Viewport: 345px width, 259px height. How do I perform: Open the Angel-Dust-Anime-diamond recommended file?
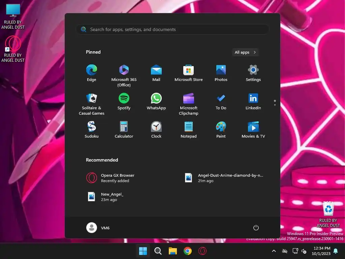coord(225,178)
